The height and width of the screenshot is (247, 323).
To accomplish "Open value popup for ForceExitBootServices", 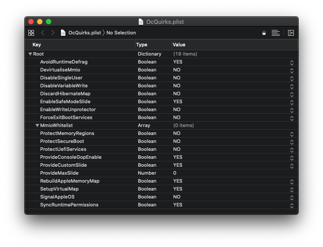I will [292, 118].
